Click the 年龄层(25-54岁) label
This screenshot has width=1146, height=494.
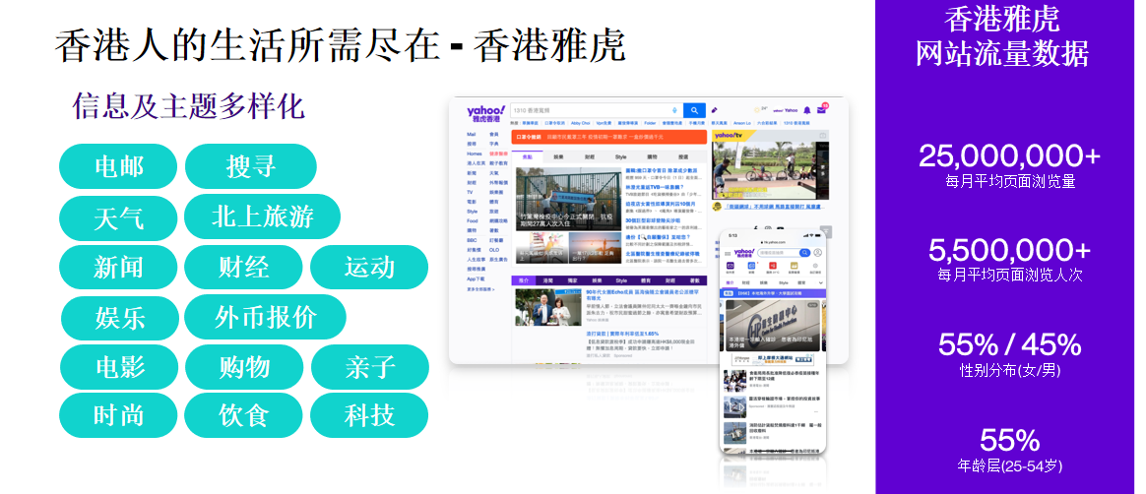1010,466
